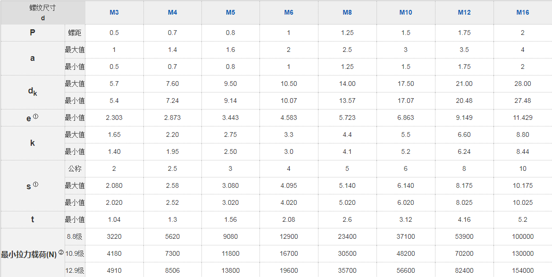Click the 公称 label in s row

(75, 169)
